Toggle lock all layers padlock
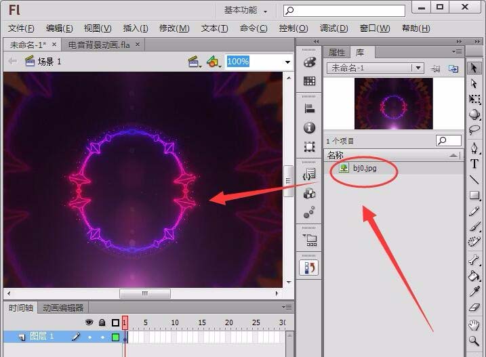Screen dimensions: 486x357 [102, 322]
